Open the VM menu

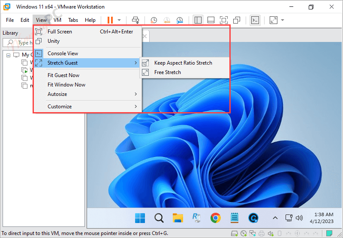pos(57,20)
